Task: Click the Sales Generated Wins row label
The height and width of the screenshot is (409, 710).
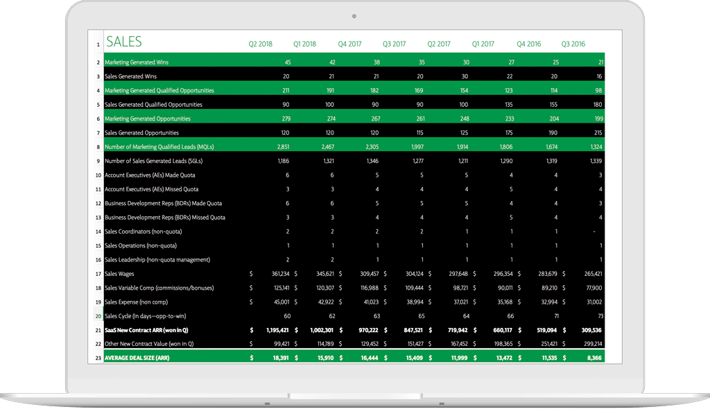Action: [130, 76]
